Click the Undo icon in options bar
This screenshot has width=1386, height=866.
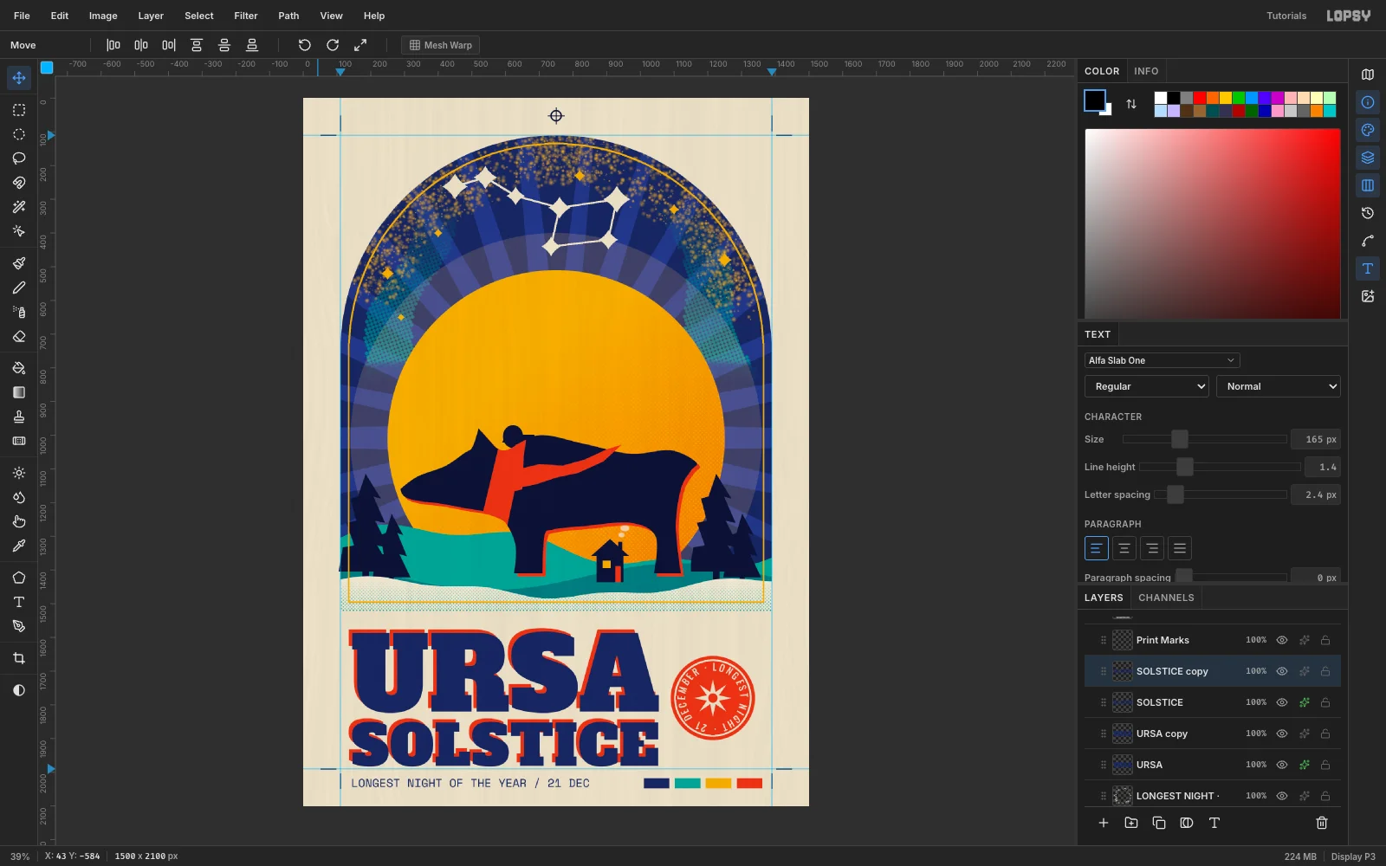pos(305,45)
